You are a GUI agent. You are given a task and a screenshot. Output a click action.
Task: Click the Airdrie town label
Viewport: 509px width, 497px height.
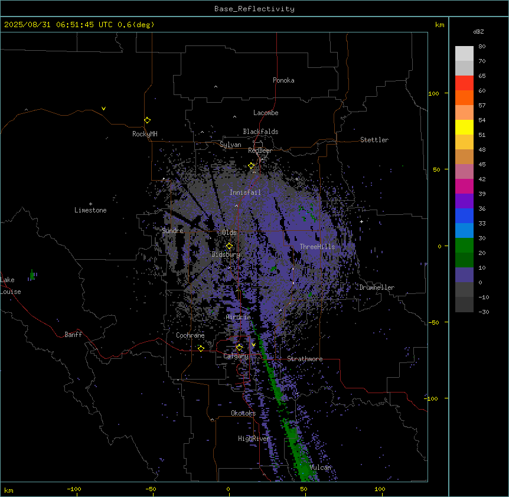point(239,317)
